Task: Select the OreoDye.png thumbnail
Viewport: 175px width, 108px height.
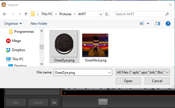Action: pos(64,44)
